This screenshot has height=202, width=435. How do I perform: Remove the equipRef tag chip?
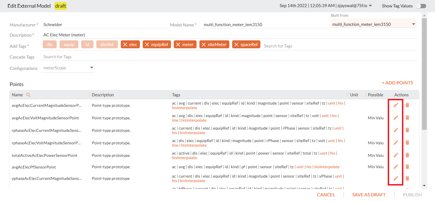[147, 45]
